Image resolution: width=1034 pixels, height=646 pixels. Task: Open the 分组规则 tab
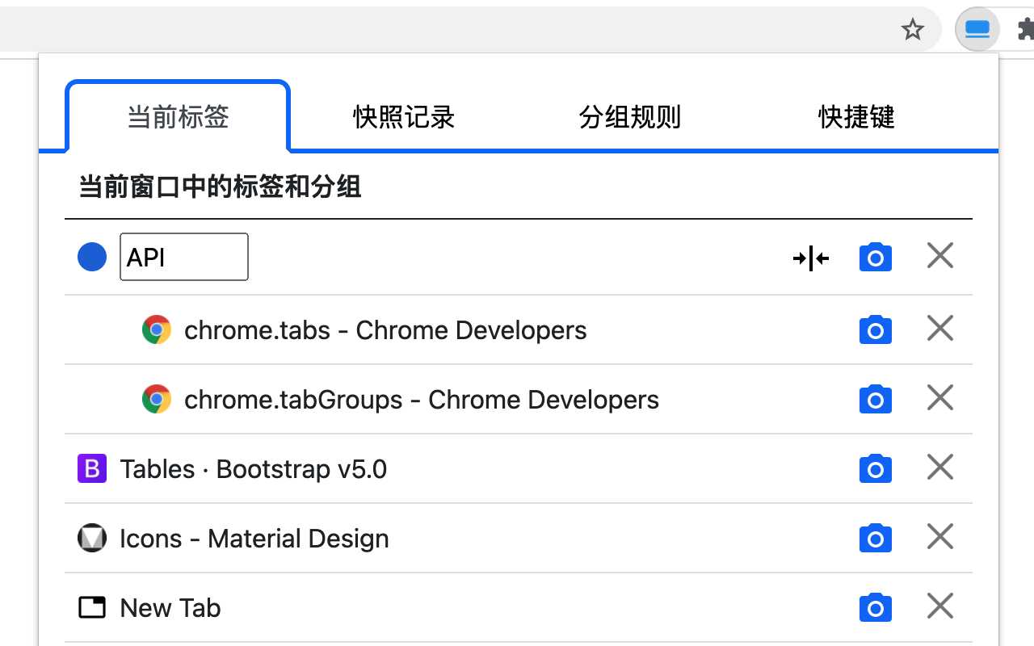click(630, 117)
